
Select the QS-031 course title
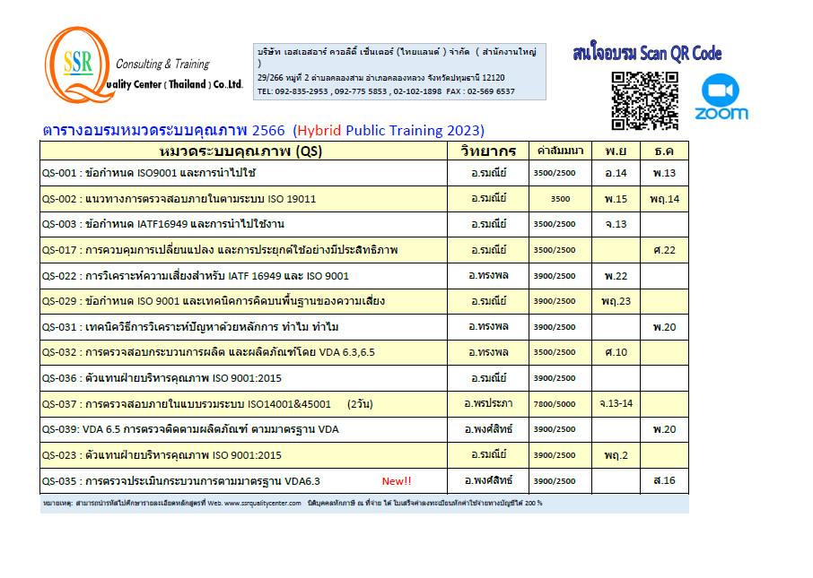pyautogui.click(x=190, y=327)
